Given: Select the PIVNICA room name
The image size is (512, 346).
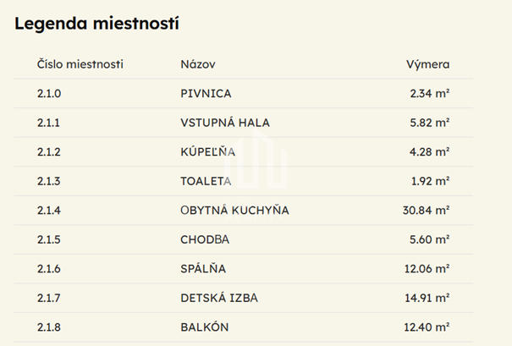Looking at the screenshot, I should point(206,94).
